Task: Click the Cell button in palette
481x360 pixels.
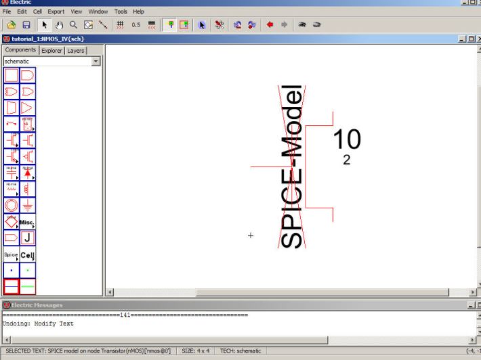Action: coord(28,254)
